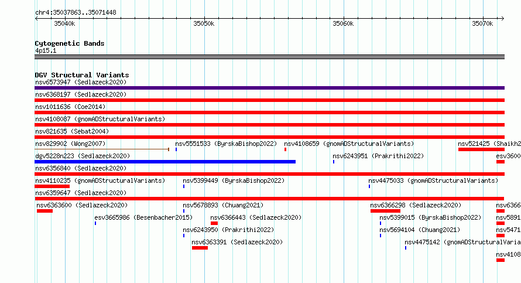
Task: Open nsv6356840 (Sedlazeck2020) variant label
Action: click(x=81, y=168)
